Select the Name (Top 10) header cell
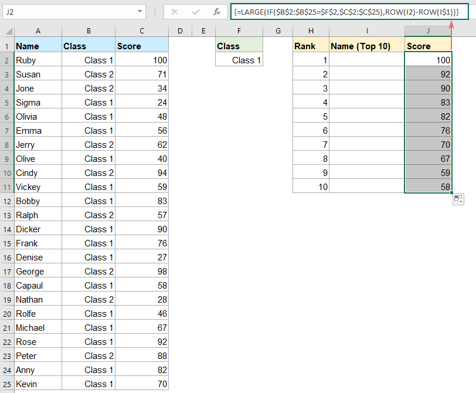Viewport: 476px width, 393px height. (366, 46)
